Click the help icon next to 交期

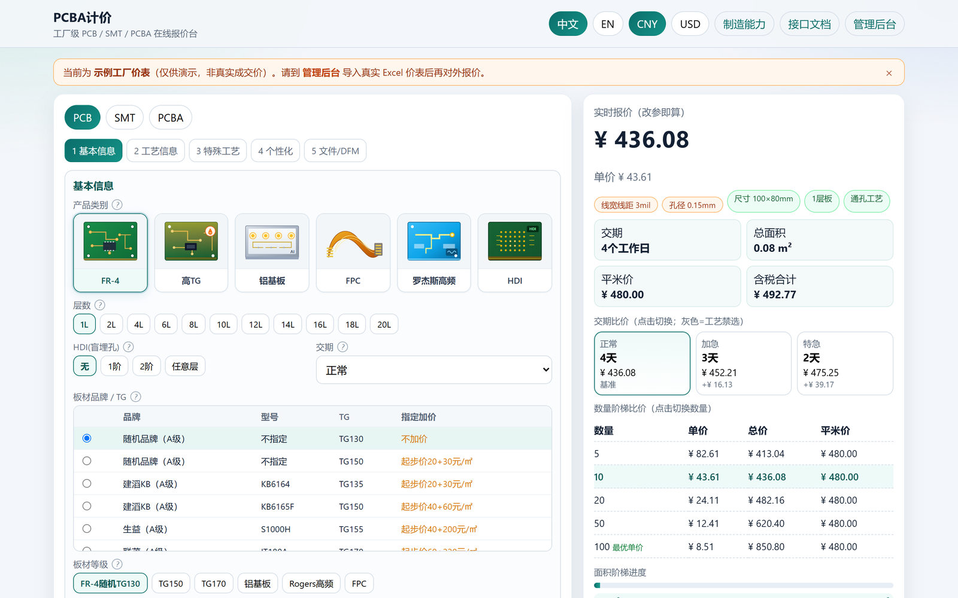point(342,347)
